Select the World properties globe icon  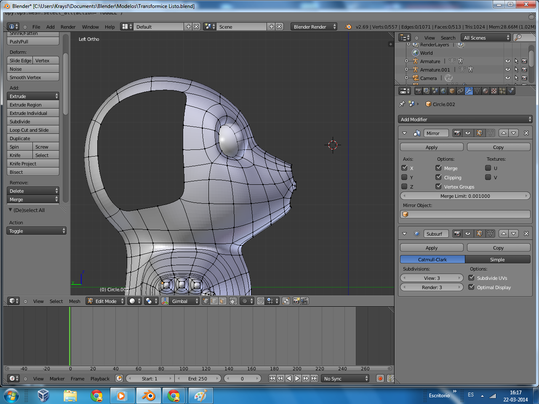pyautogui.click(x=443, y=91)
